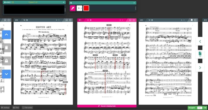
Task: Open the red drawing color swatch
Action: (x=86, y=8)
